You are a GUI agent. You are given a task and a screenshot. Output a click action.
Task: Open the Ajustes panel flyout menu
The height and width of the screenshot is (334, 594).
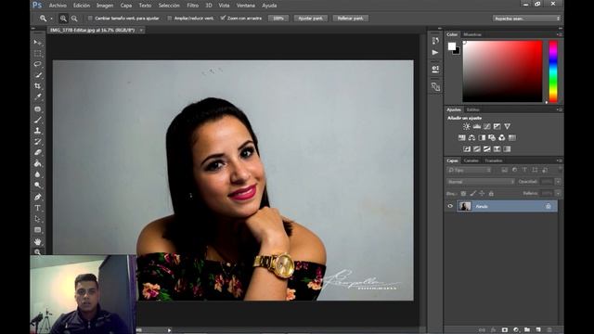pyautogui.click(x=559, y=109)
